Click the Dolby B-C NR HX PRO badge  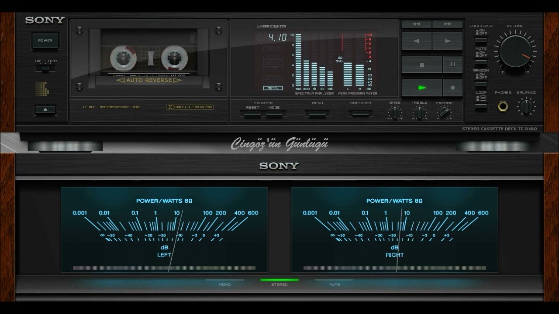point(190,107)
